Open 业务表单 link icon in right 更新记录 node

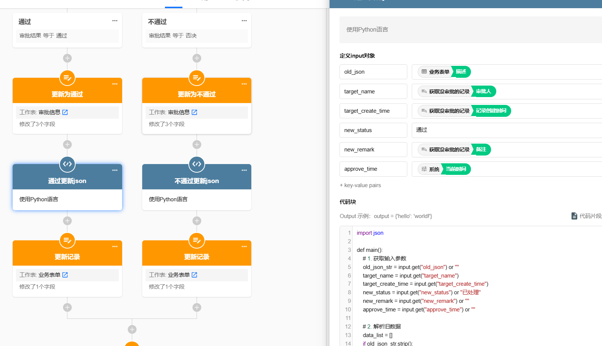click(x=194, y=275)
